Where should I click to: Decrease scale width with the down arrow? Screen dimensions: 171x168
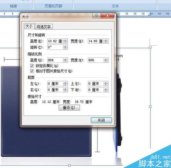coord(106,61)
